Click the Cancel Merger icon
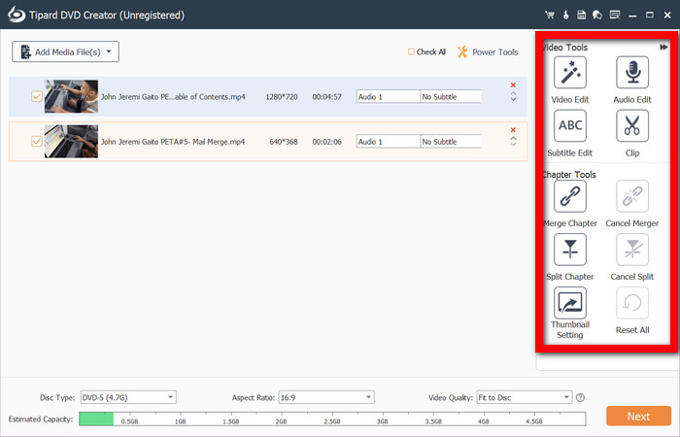Viewport: 680px width, 437px height. 632,196
